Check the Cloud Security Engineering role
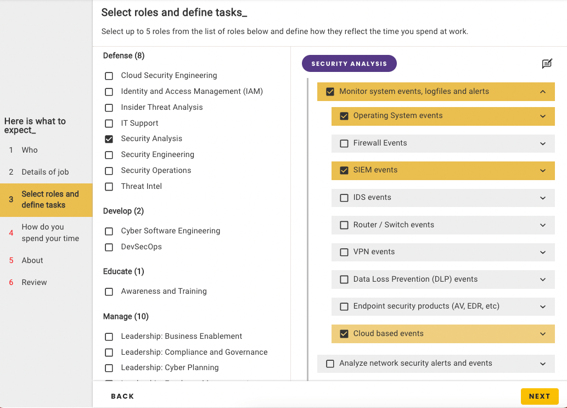The image size is (567, 408). 109,76
